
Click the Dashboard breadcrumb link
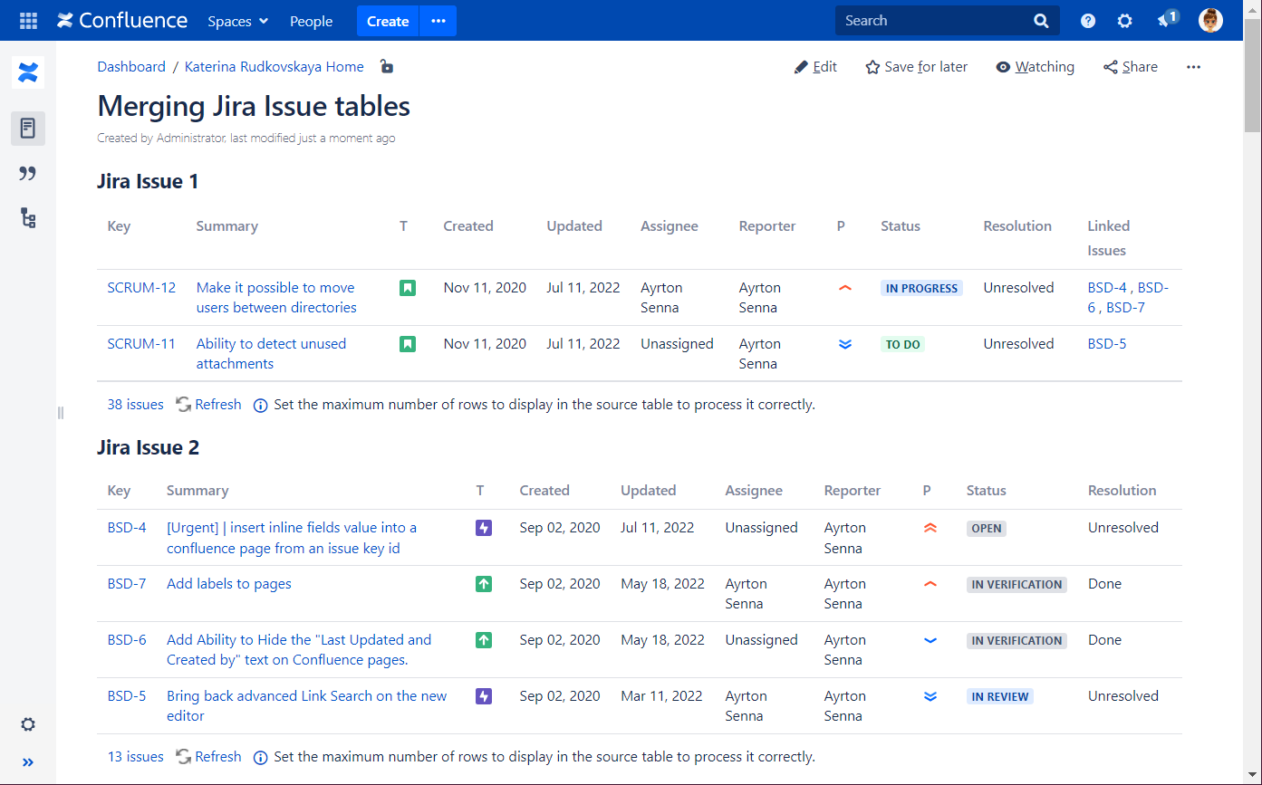coord(131,67)
